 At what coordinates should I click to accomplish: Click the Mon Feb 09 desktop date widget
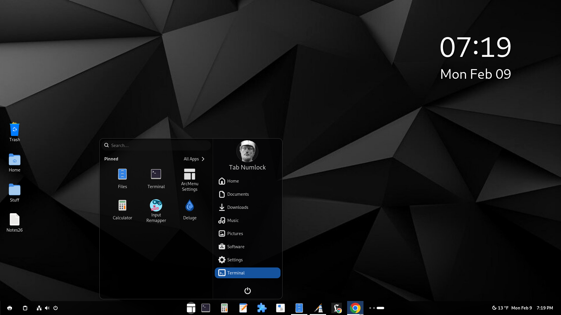pyautogui.click(x=475, y=74)
